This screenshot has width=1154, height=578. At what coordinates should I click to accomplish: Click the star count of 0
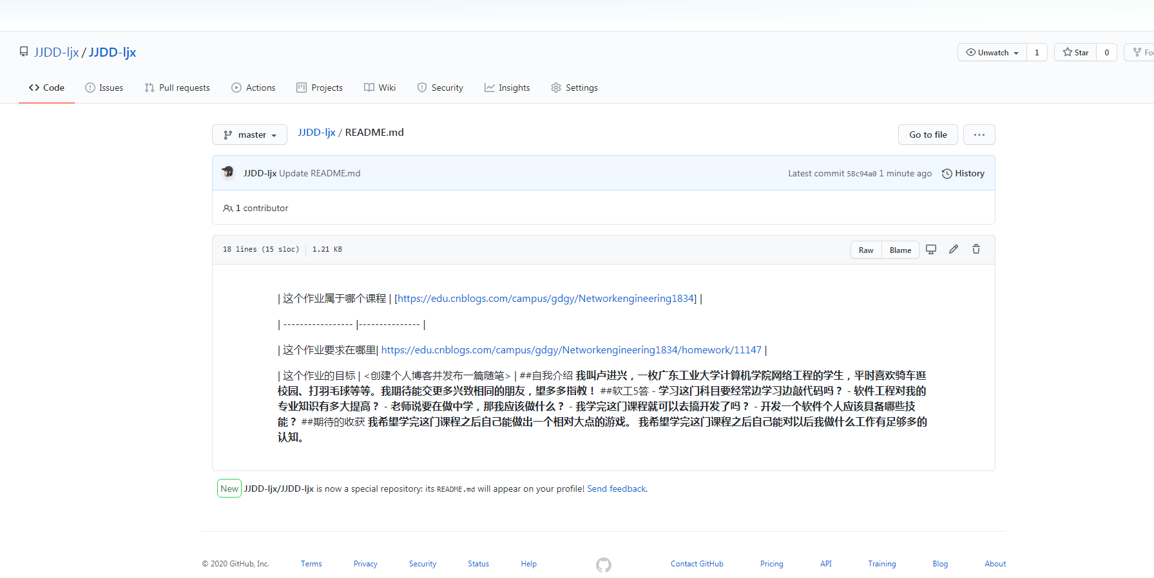[1106, 52]
